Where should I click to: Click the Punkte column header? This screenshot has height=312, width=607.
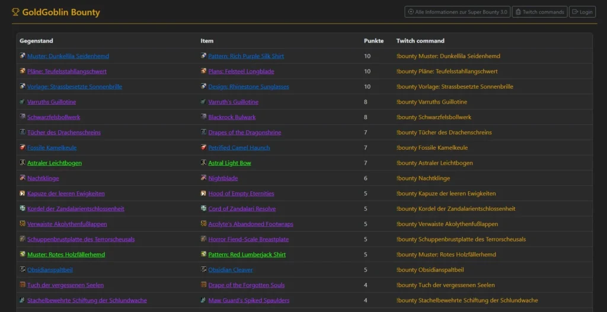tap(374, 41)
